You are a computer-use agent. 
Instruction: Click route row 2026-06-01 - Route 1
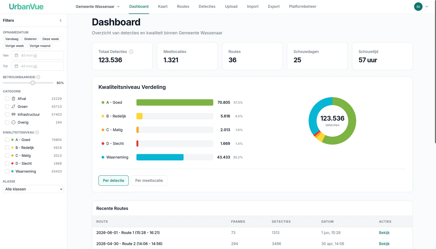252,233
